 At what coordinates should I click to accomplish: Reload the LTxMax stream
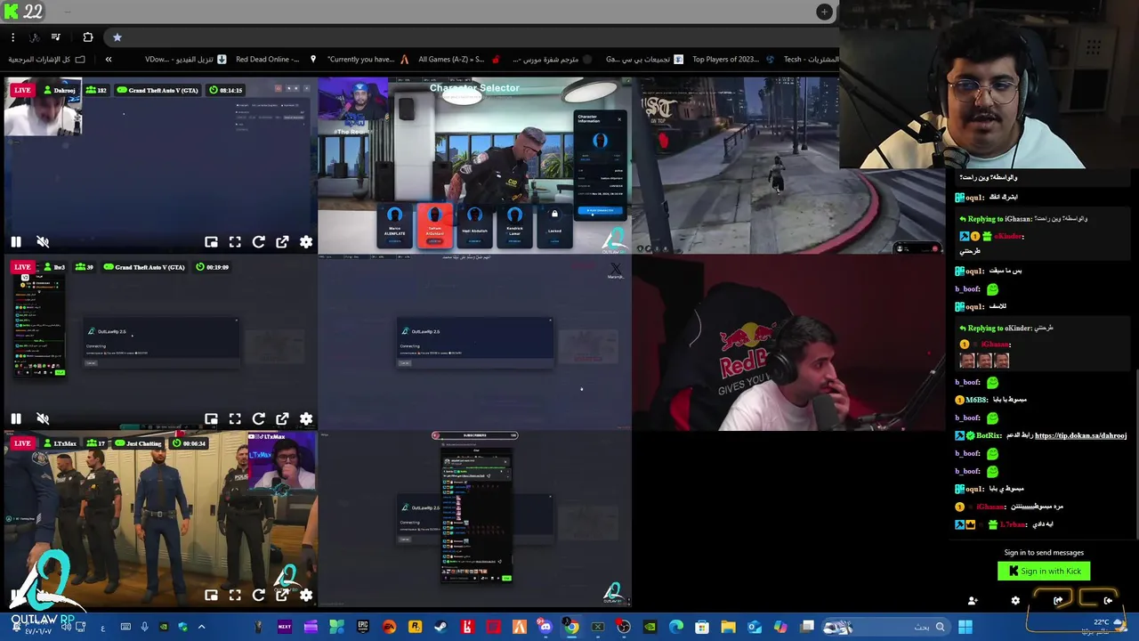258,595
